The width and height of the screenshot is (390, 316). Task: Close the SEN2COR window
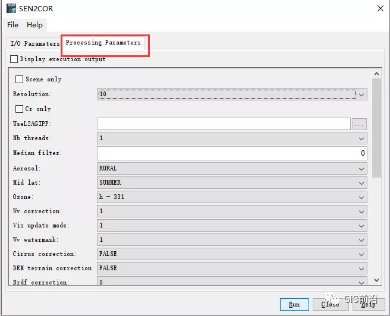tap(380, 8)
